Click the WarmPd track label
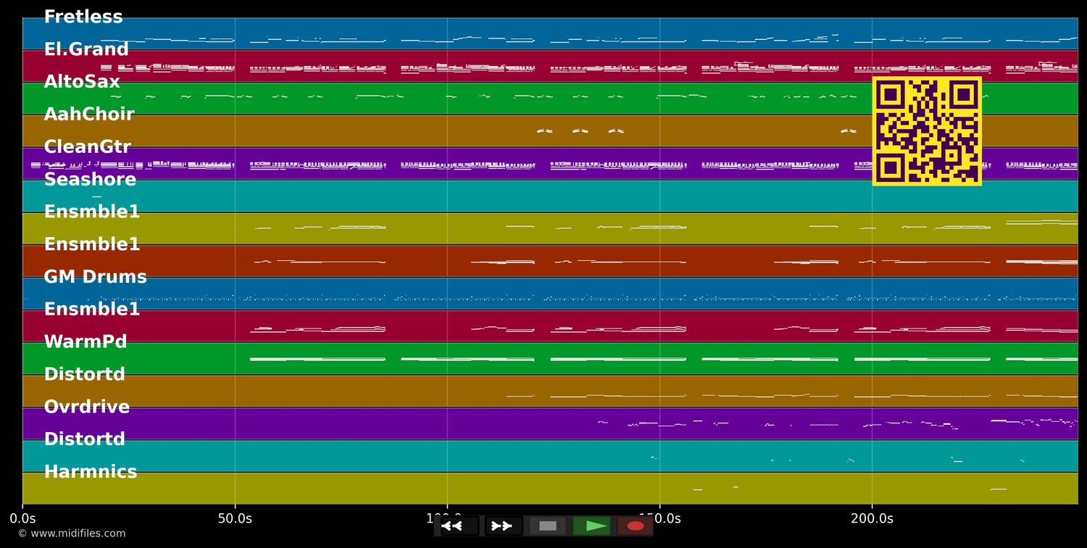Viewport: 1087px width, 548px height. (x=86, y=342)
